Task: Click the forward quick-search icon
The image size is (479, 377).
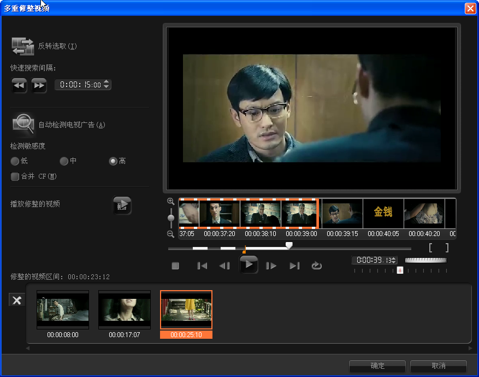Action: (38, 85)
